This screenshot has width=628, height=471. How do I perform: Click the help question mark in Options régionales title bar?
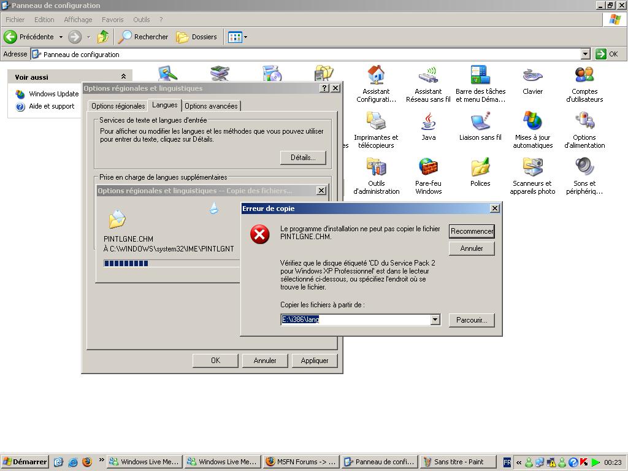click(x=324, y=88)
